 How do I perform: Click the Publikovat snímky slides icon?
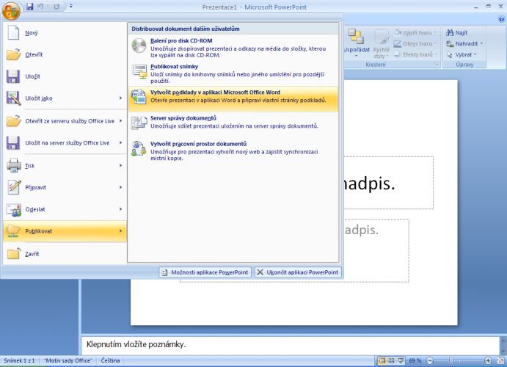click(x=139, y=71)
